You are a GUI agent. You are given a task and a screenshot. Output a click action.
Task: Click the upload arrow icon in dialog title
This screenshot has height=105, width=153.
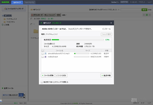41,23
